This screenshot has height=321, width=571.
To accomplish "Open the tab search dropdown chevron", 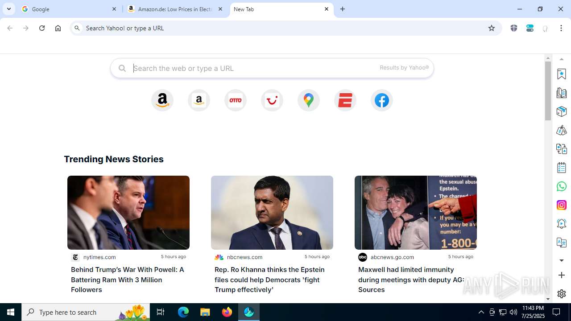I will coord(9,9).
